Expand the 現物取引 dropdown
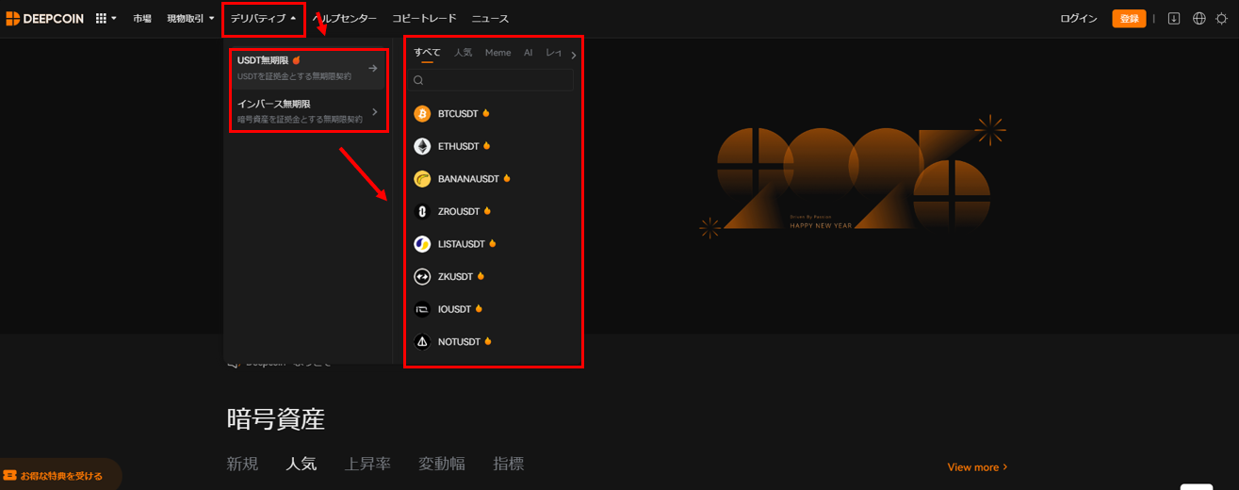 [x=190, y=18]
